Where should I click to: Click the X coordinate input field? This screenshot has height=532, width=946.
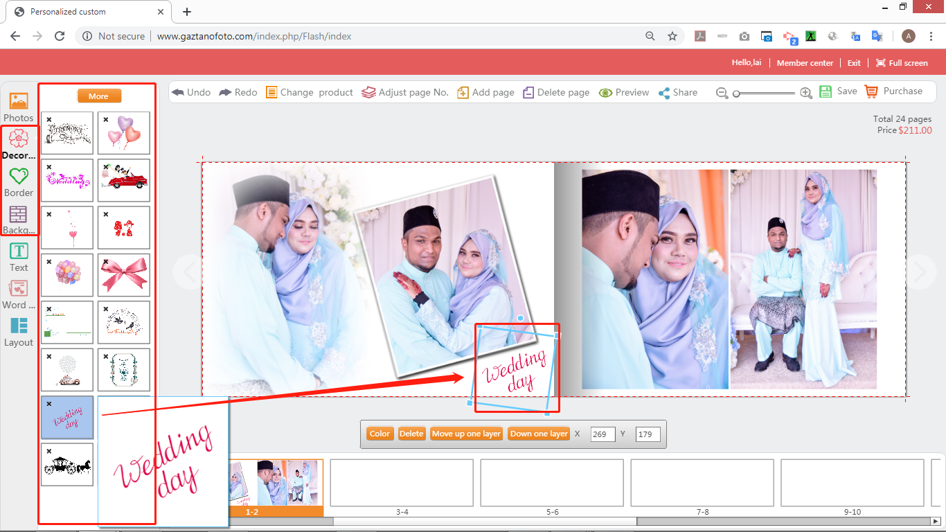(603, 434)
